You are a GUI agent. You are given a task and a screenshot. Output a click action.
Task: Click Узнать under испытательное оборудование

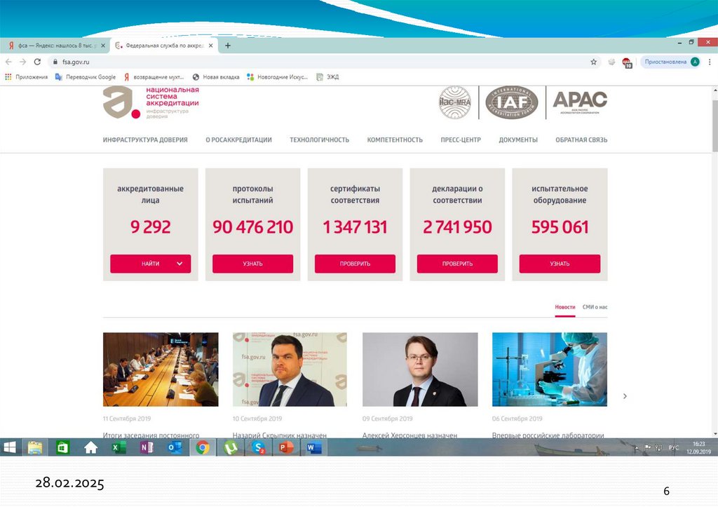[560, 264]
